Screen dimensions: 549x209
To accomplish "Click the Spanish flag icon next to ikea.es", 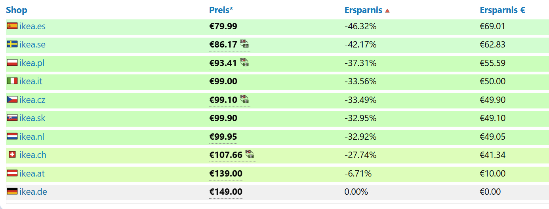I will pos(12,26).
